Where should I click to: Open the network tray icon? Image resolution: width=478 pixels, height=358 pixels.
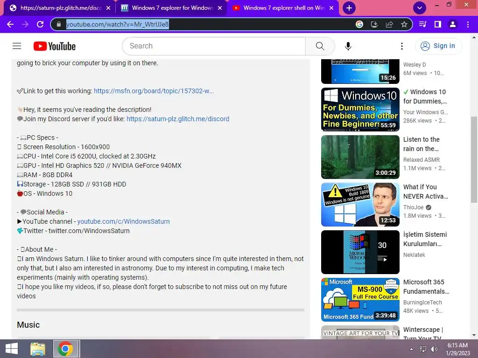pos(423,349)
